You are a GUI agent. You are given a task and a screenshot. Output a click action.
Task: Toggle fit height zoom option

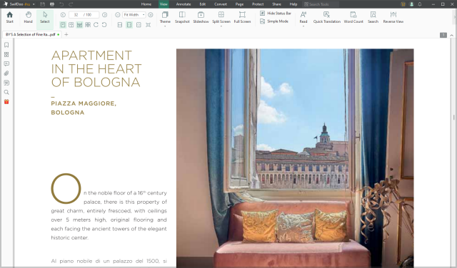click(x=120, y=25)
